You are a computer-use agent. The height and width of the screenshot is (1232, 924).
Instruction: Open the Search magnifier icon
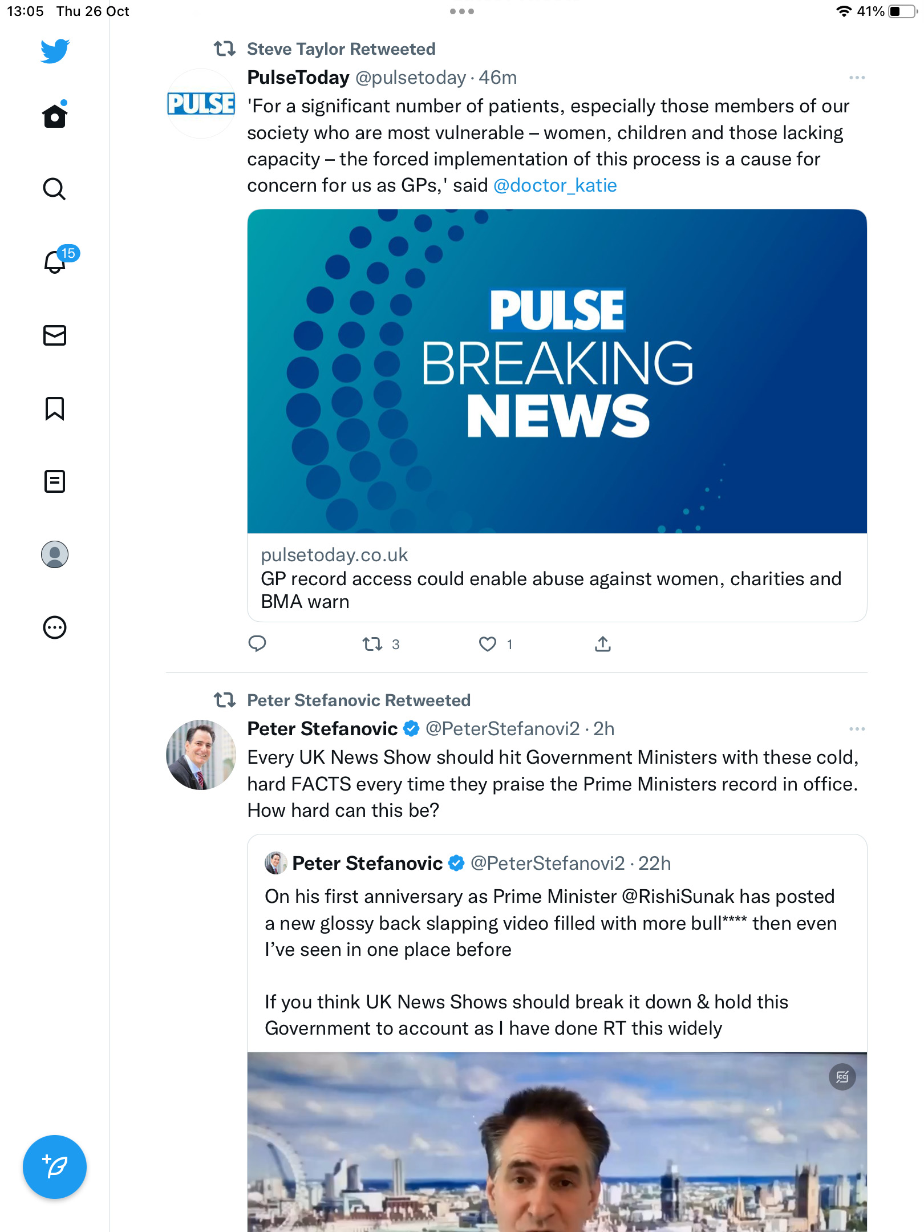[x=55, y=189]
